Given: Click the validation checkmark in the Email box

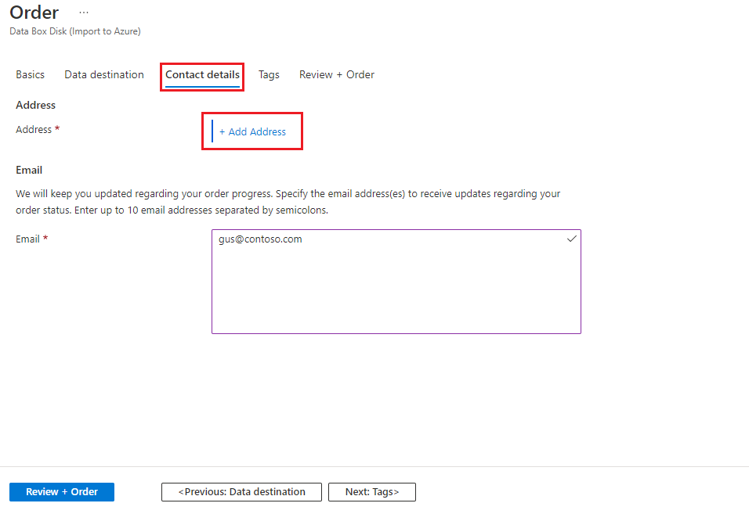Looking at the screenshot, I should point(571,239).
